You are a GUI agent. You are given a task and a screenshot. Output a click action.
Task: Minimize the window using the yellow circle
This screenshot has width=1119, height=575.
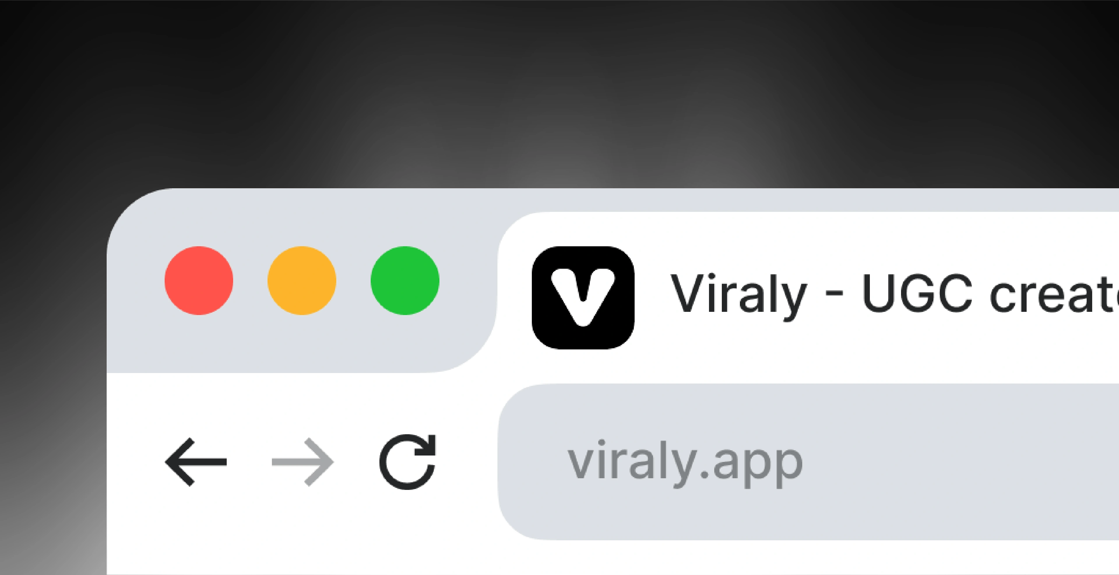tap(302, 281)
